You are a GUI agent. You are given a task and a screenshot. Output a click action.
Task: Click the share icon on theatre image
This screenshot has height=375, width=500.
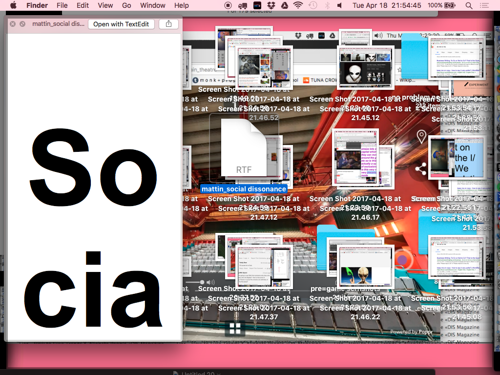point(421,169)
